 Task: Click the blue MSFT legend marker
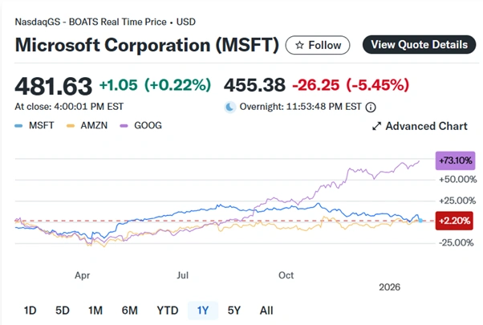[x=18, y=126]
